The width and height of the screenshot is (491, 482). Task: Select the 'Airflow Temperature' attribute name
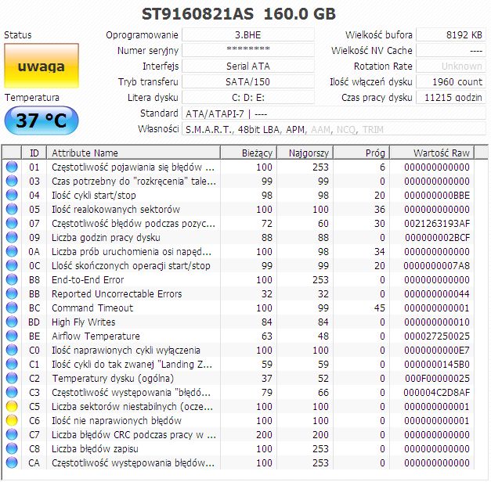(96, 336)
